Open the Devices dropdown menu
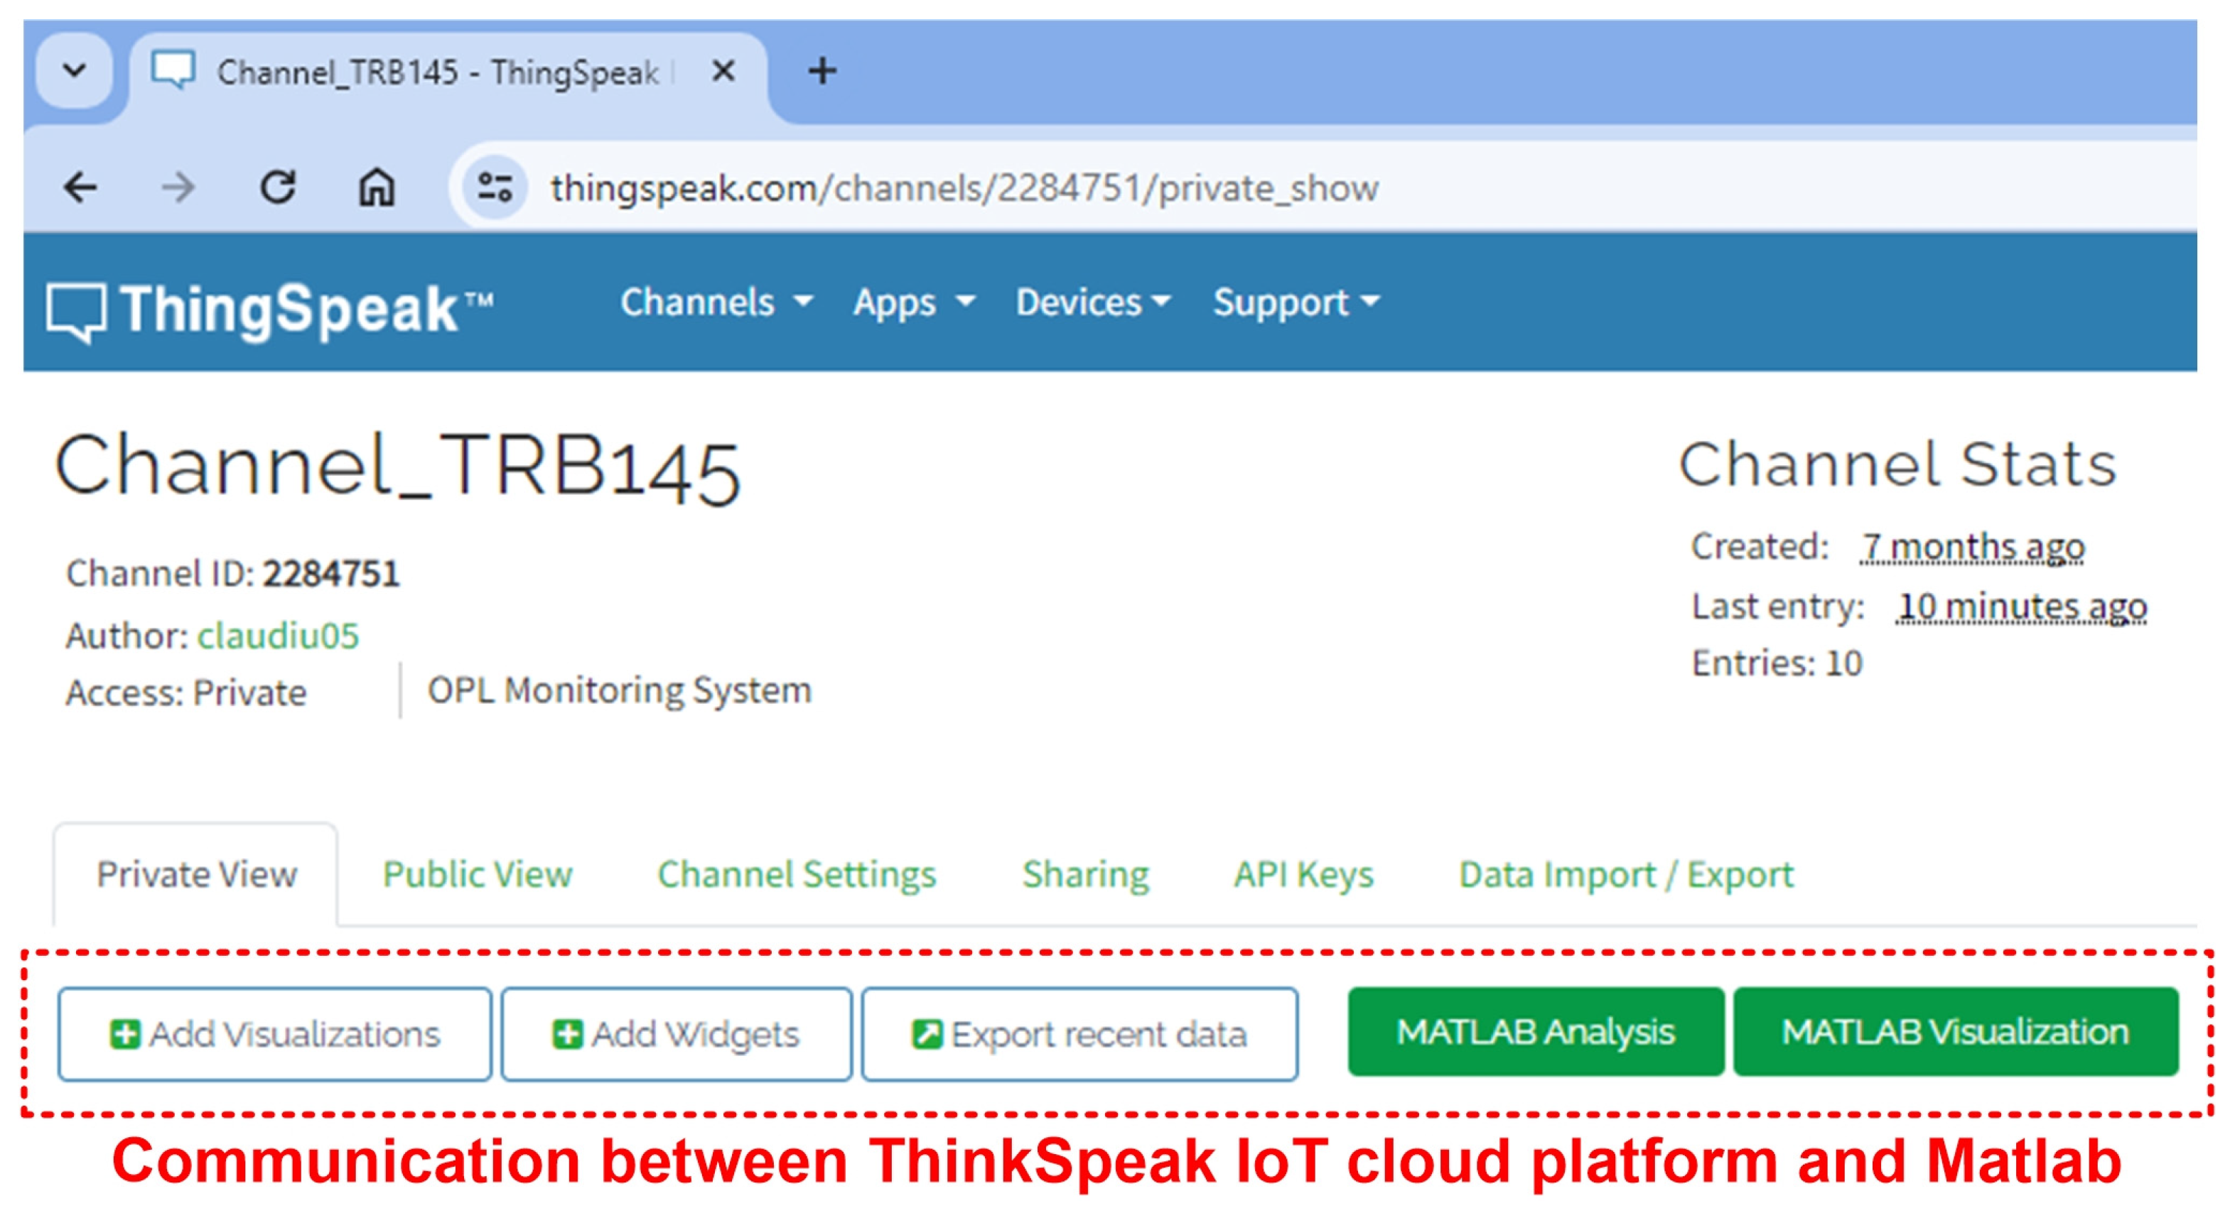 (x=1092, y=303)
